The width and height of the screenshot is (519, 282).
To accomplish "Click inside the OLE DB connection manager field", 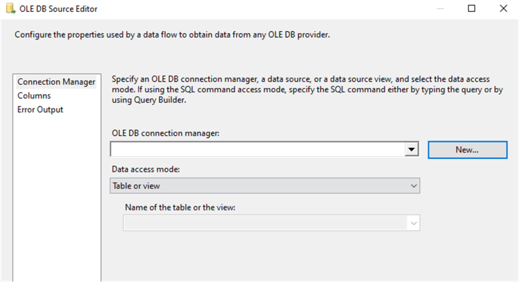I will coord(257,150).
